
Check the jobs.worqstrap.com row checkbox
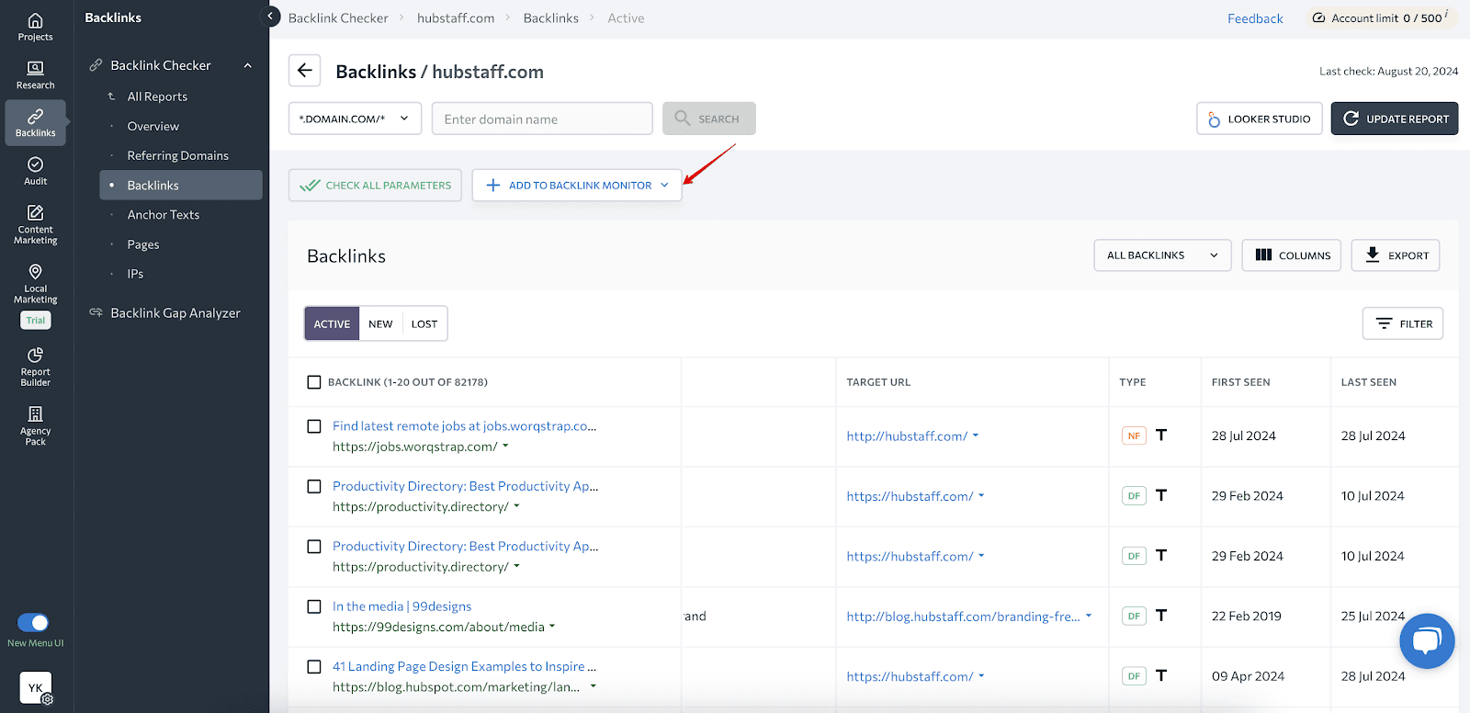(314, 426)
